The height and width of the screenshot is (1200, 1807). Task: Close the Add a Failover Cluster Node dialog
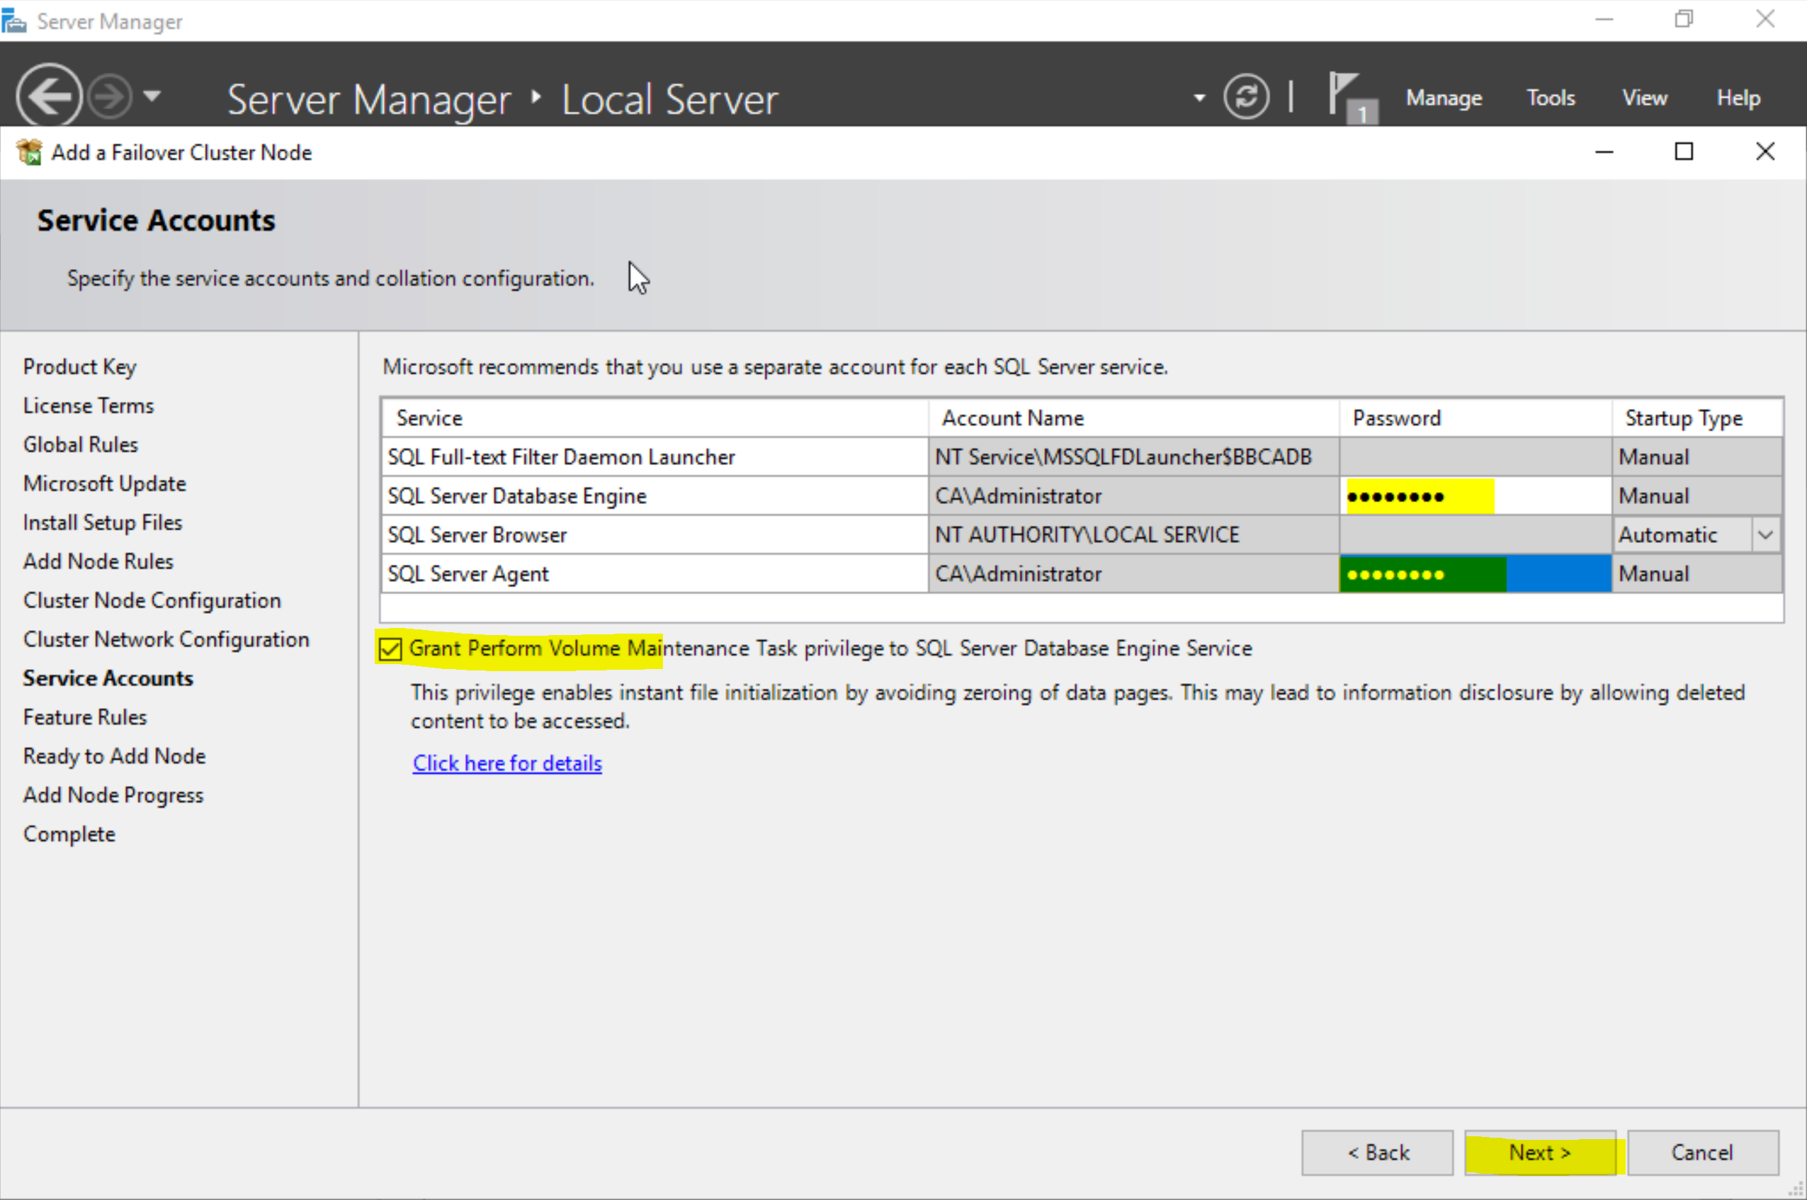tap(1765, 152)
